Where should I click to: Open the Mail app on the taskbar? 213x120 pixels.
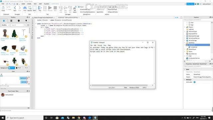point(63,118)
